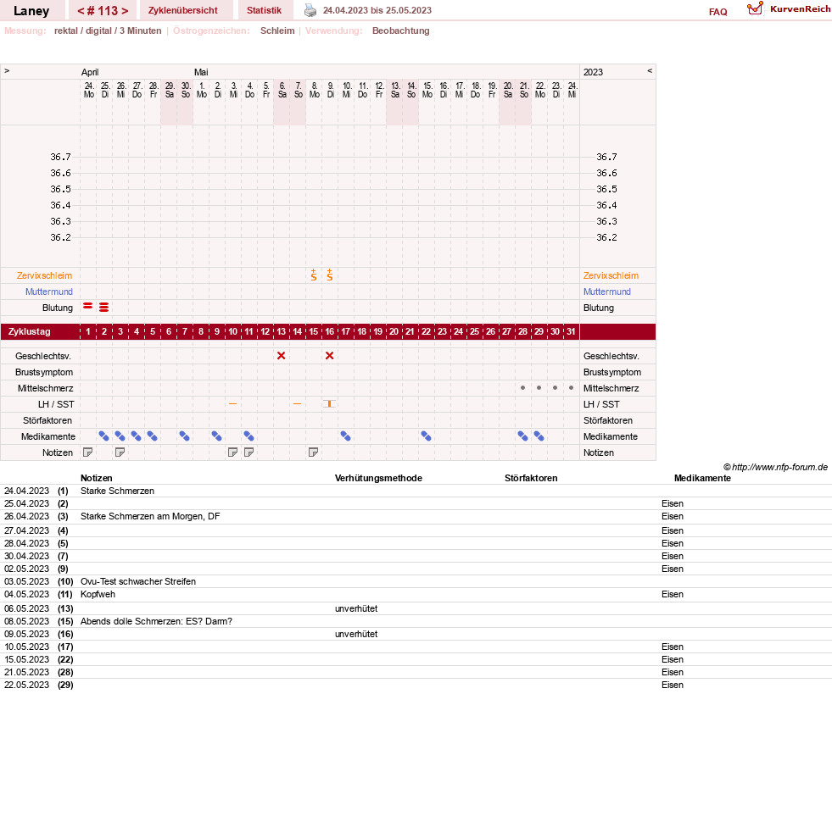Click LH test dash on cycle day 14
Viewport: 832px width, 816px height.
coord(297,404)
